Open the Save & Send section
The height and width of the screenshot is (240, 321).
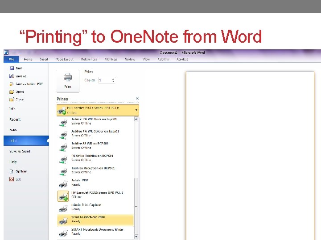(20, 151)
